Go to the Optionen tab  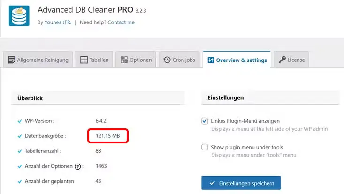click(140, 60)
